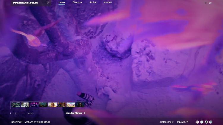Viewport: 223px width, 125px height.
Task: Open the TikTok social icon
Action: (x=206, y=122)
